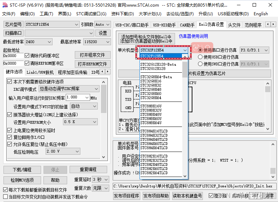Open the STC调试接口(G) menu

[x=91, y=14]
